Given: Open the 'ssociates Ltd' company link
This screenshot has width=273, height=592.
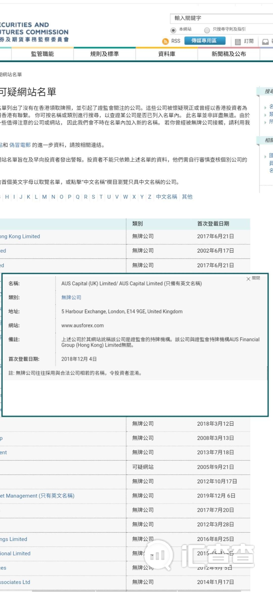Looking at the screenshot, I should tap(15, 582).
